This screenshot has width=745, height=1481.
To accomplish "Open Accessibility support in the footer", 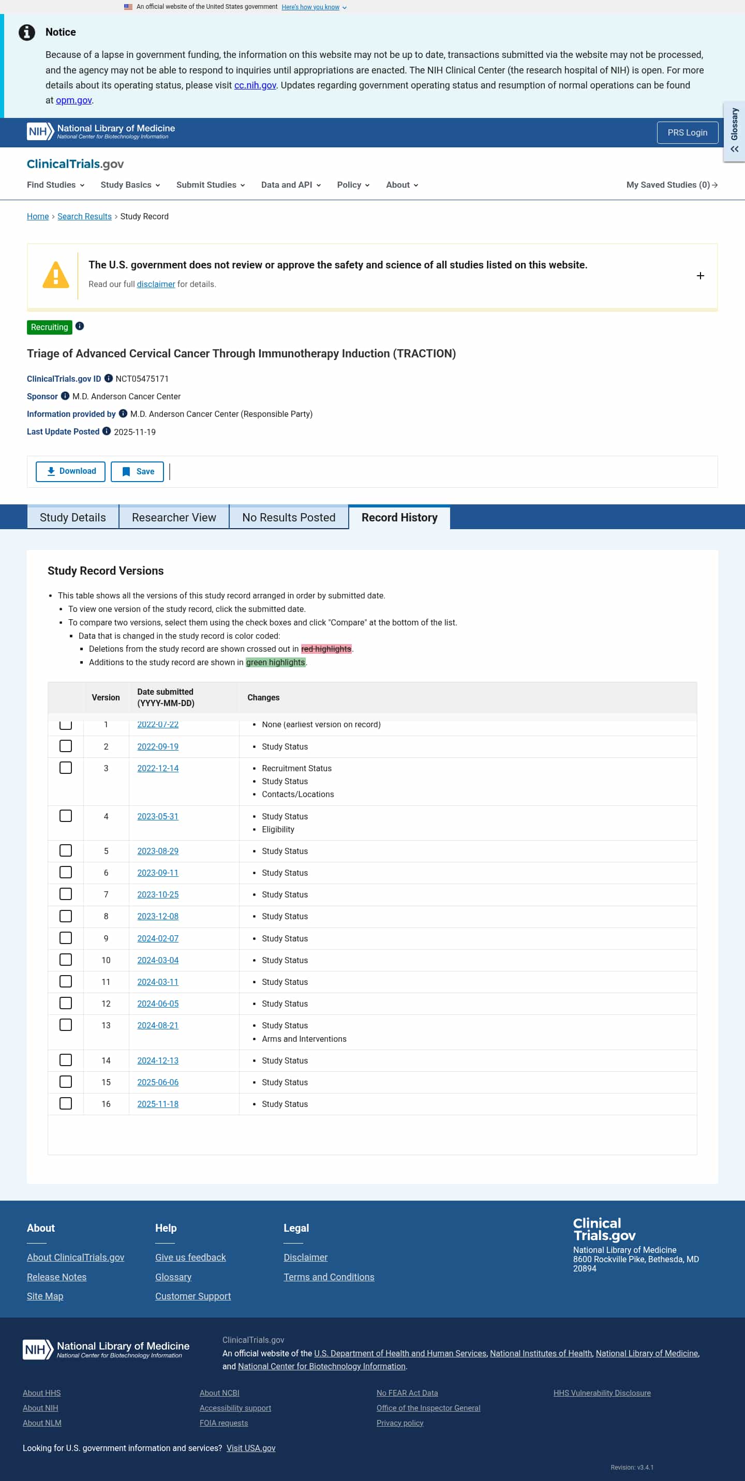I will point(236,1408).
